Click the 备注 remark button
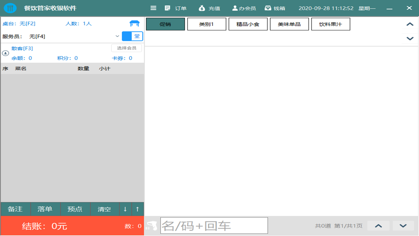Viewport: 419px width, 236px height. point(15,209)
